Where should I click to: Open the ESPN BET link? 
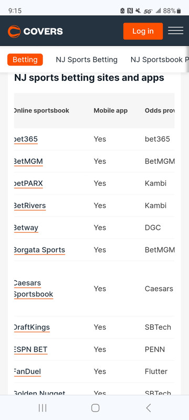point(30,350)
